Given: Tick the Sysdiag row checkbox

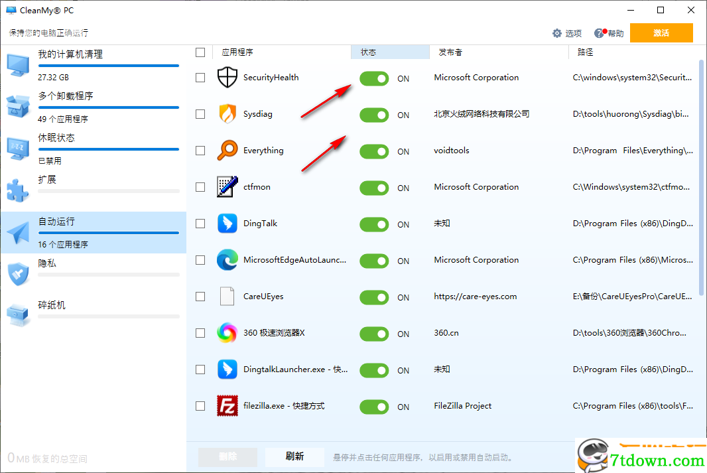Looking at the screenshot, I should (x=200, y=114).
